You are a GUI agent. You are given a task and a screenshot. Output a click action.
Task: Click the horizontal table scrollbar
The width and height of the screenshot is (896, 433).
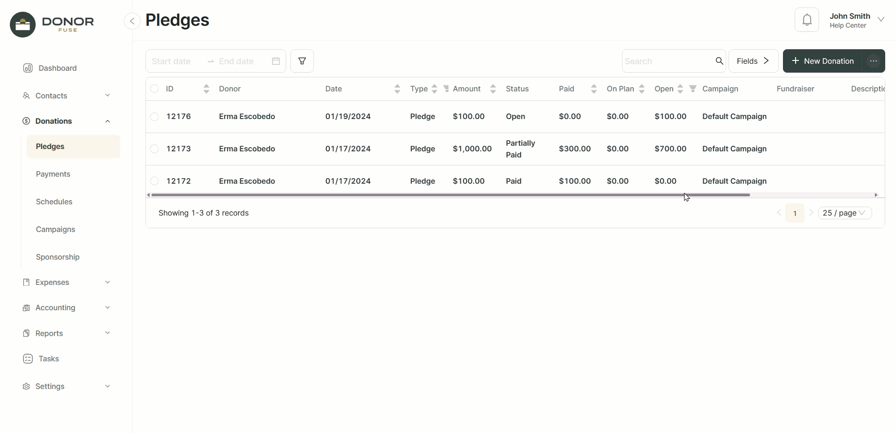tap(450, 195)
